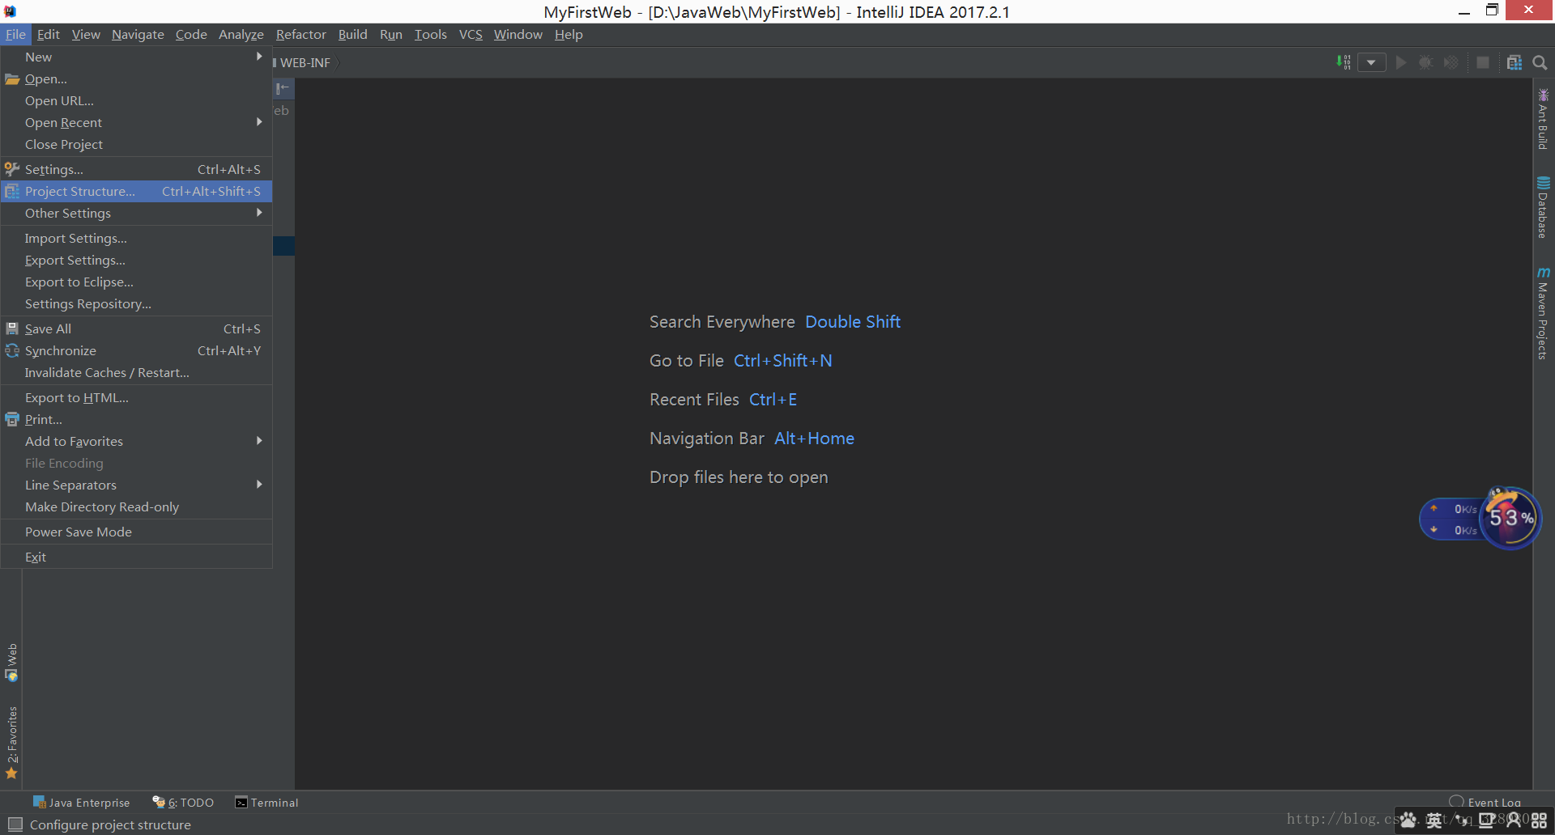Choose Exit from File menu
The width and height of the screenshot is (1555, 835).
click(x=136, y=557)
